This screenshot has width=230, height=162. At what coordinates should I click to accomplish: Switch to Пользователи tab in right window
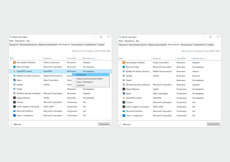186,45
